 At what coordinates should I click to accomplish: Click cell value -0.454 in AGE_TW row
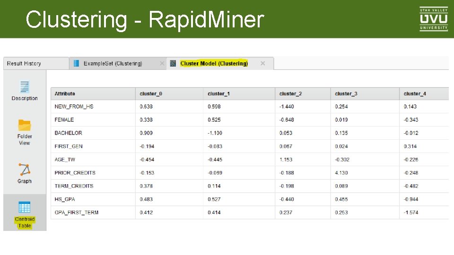[x=147, y=160]
